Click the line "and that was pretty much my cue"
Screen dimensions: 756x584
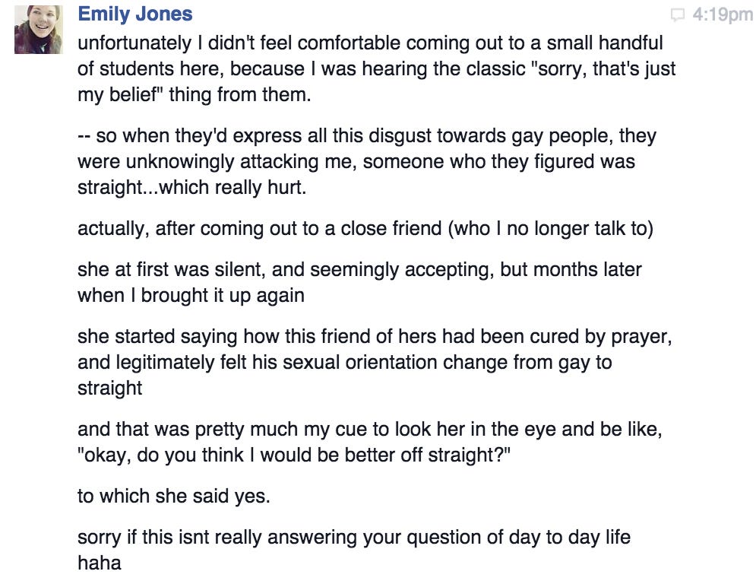[370, 429]
